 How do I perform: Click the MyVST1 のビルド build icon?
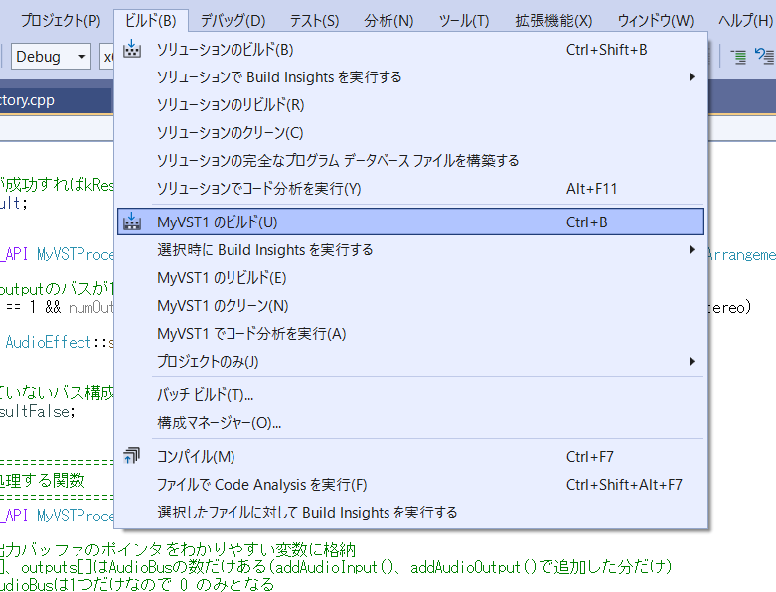click(x=132, y=222)
